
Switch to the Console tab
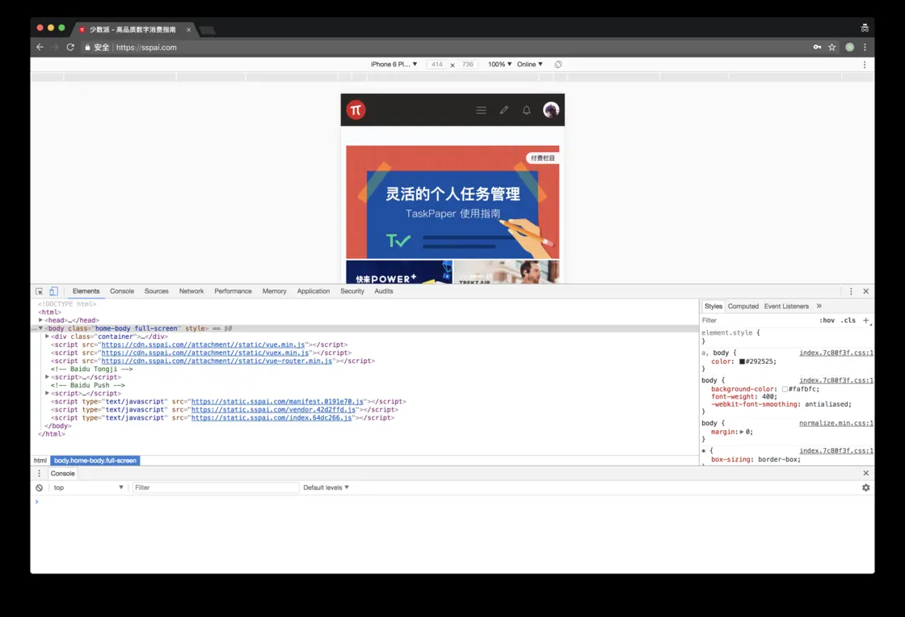pyautogui.click(x=122, y=291)
